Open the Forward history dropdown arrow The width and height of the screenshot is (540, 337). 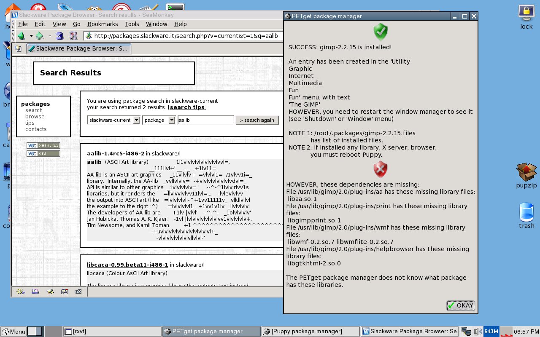pyautogui.click(x=50, y=36)
